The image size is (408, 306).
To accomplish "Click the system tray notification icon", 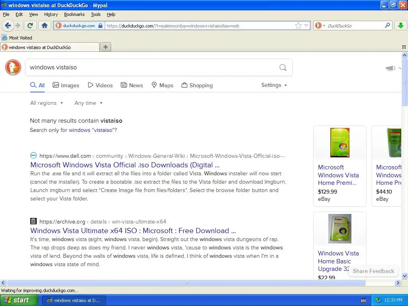I will [378, 300].
